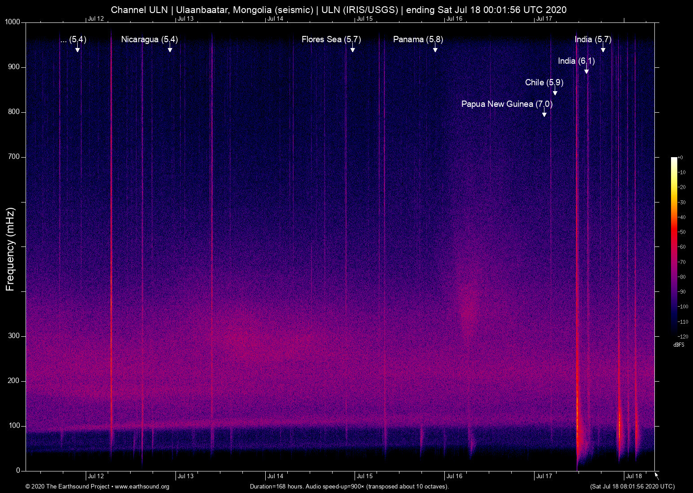Screen dimensions: 693x493
Task: Select the Nicaragua (5.4) event label
Action: pyautogui.click(x=149, y=40)
